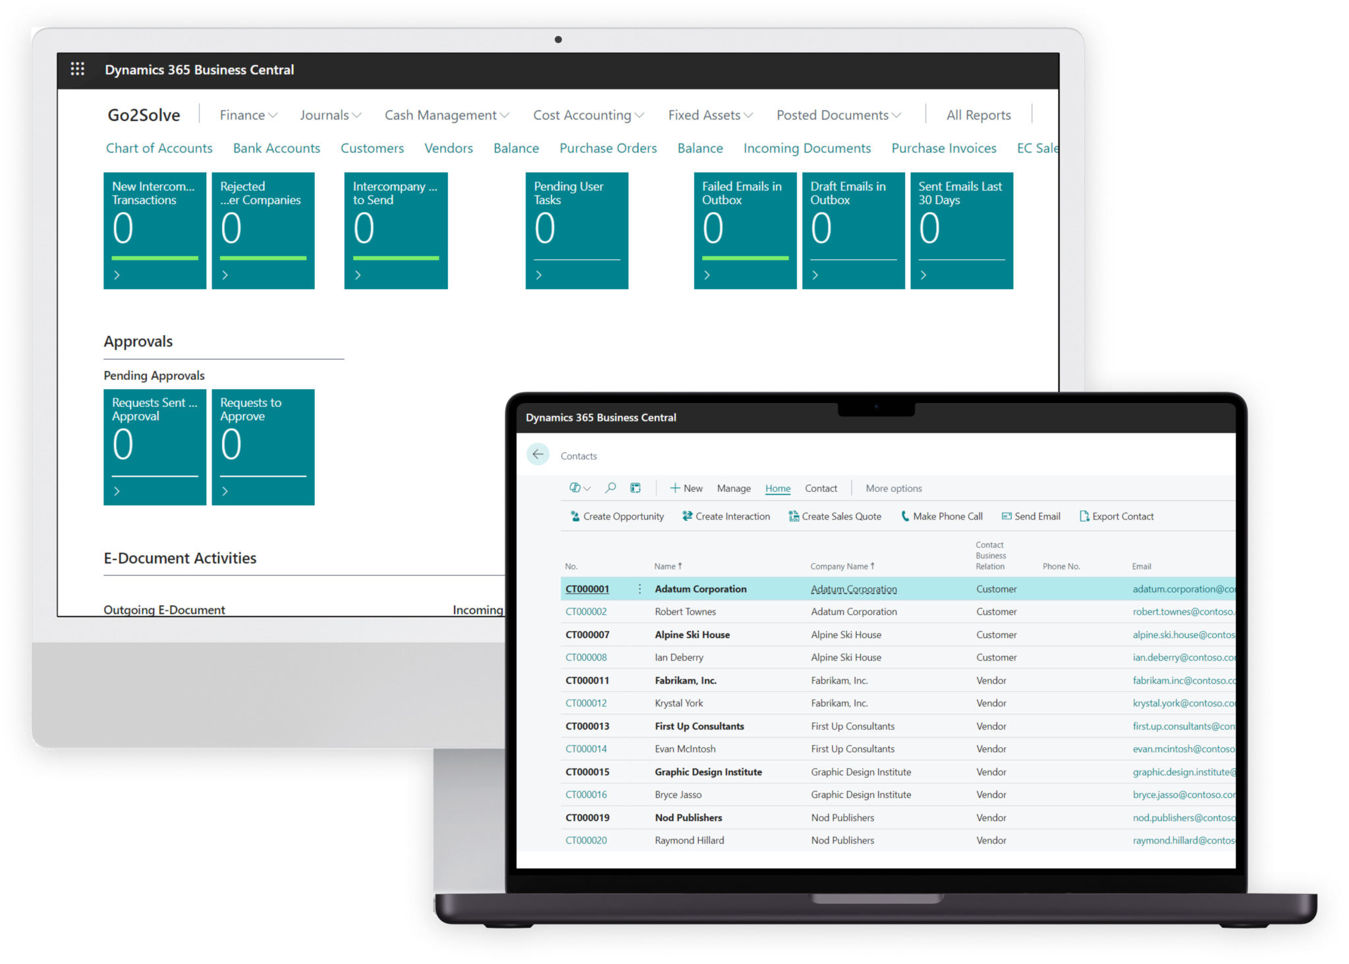Click Export Contact action
This screenshot has width=1349, height=964.
pyautogui.click(x=1116, y=516)
